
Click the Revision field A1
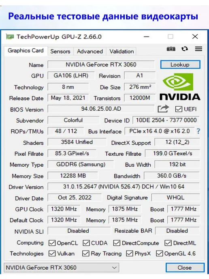(x=140, y=75)
